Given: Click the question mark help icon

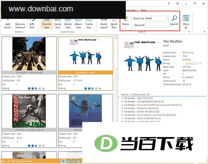Looking at the screenshot, I should tap(169, 4).
